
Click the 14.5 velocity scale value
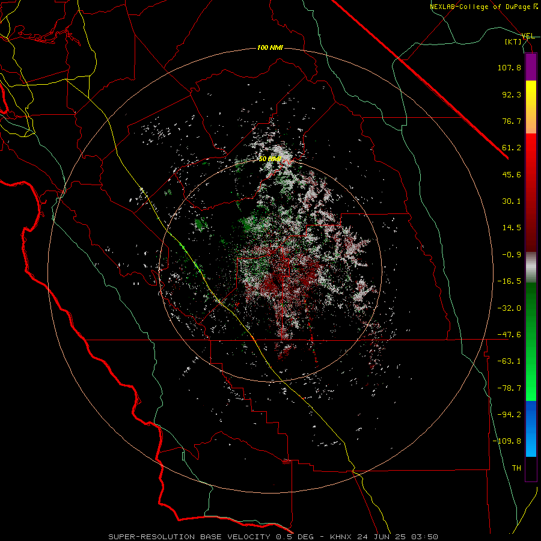[x=512, y=228]
